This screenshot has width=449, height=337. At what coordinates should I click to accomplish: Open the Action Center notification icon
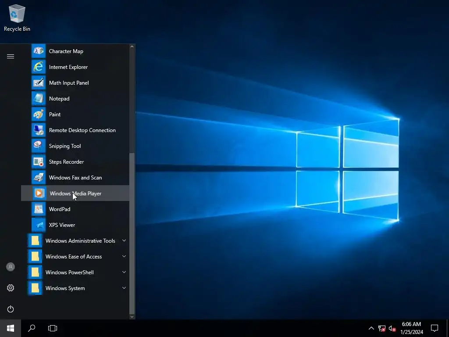tap(435, 328)
